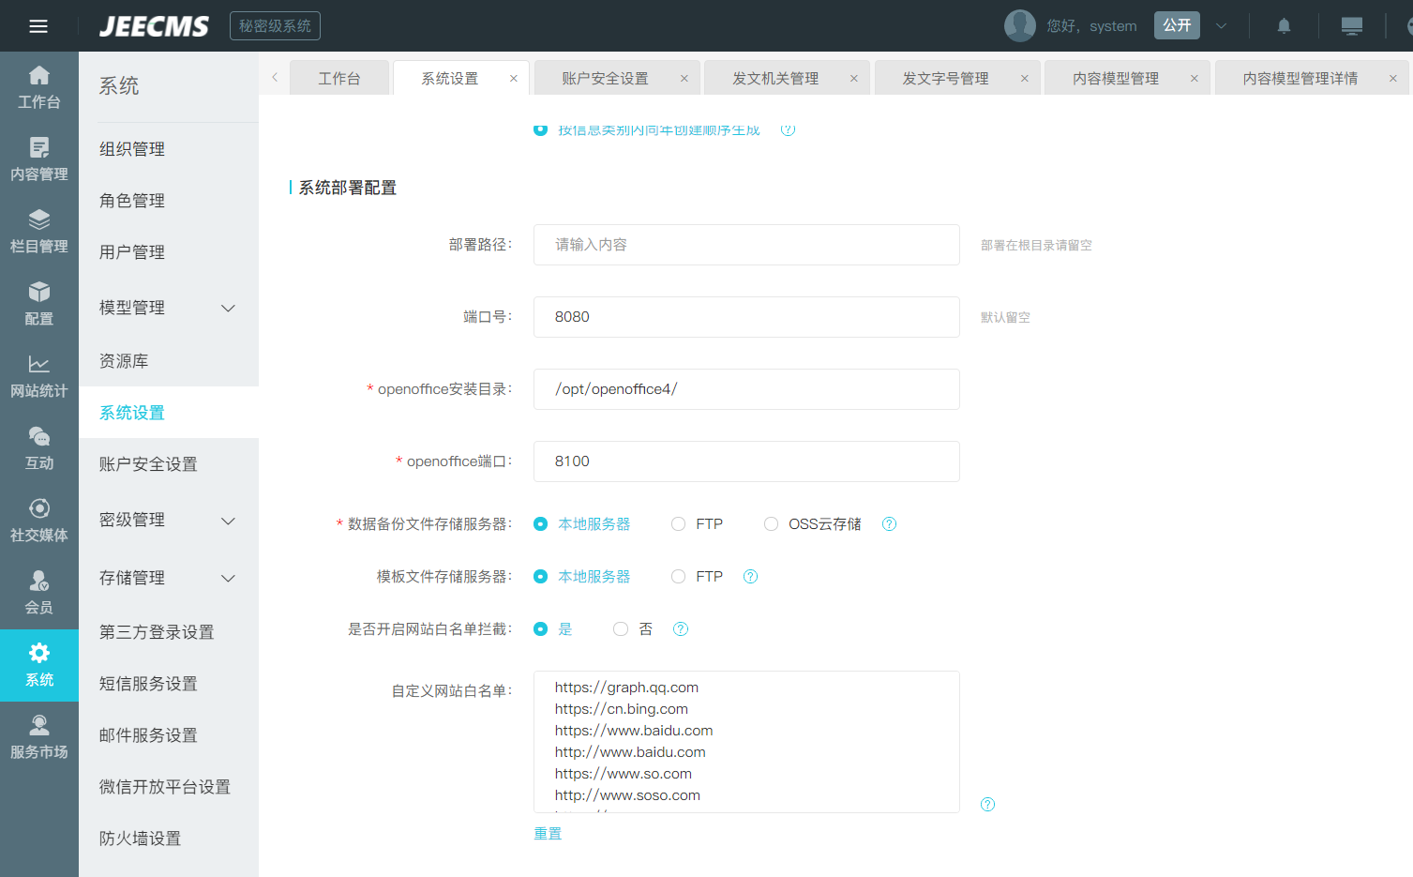Click the 公开 button
The width and height of the screenshot is (1413, 877).
[x=1177, y=25]
